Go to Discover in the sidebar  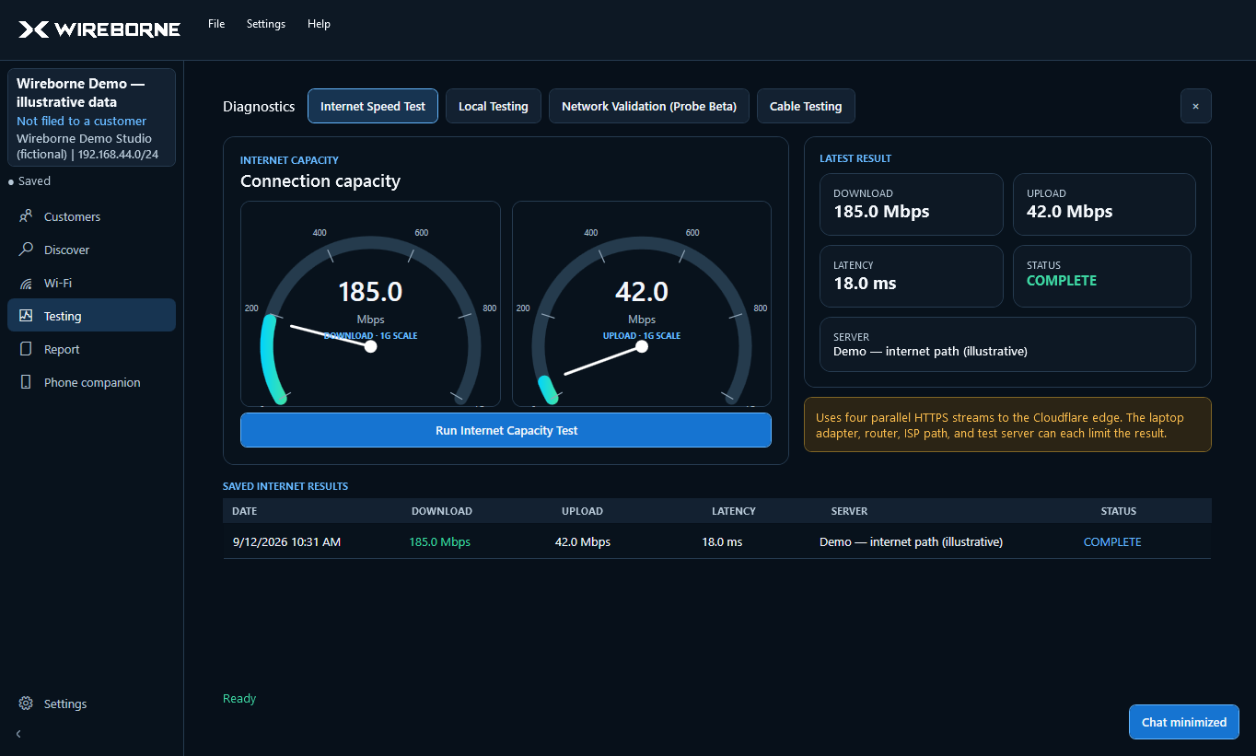click(x=91, y=250)
